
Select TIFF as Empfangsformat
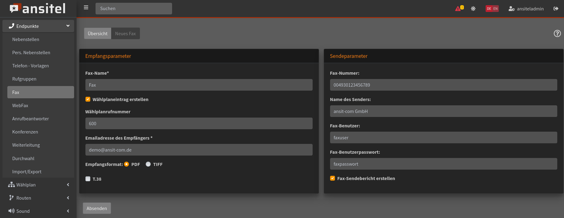148,164
